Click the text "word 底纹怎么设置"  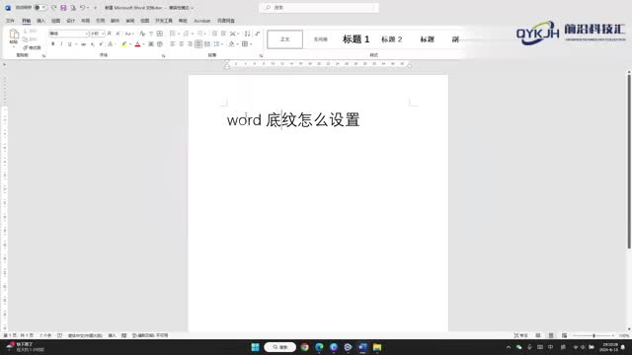pyautogui.click(x=293, y=120)
